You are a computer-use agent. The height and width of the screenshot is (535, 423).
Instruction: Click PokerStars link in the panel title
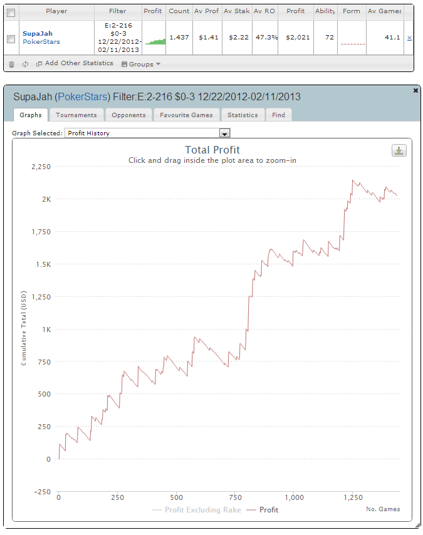click(x=82, y=96)
